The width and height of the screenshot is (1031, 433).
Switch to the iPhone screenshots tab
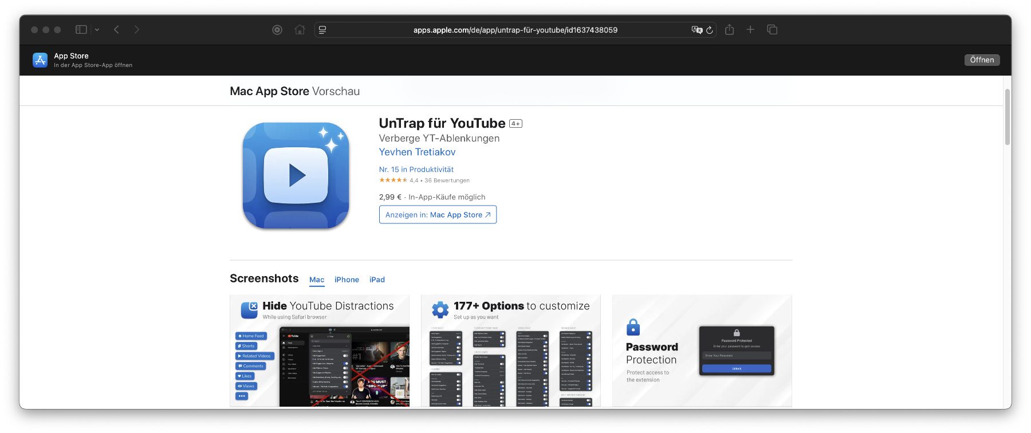tap(347, 280)
